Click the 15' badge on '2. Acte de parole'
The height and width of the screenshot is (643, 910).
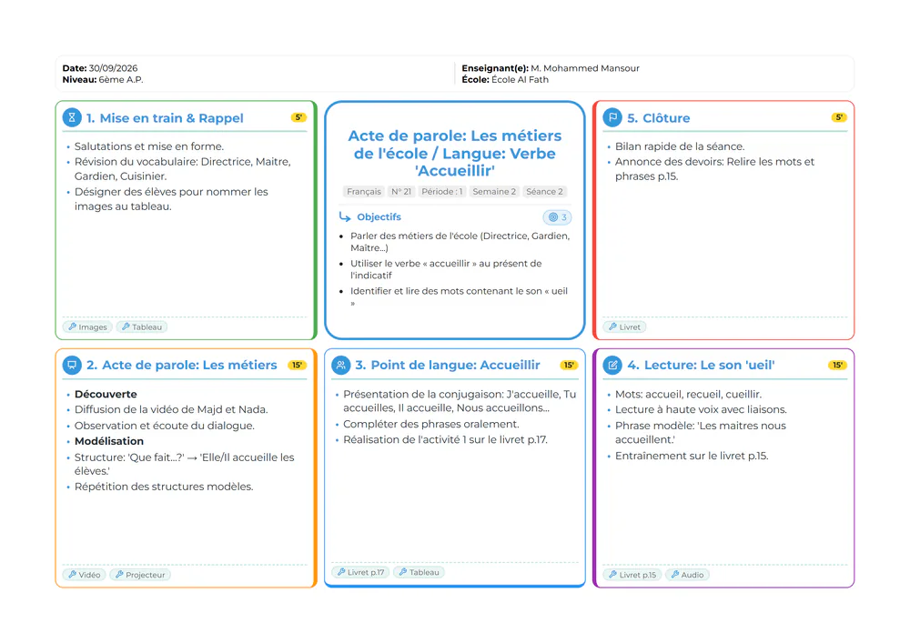298,365
